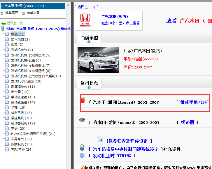Open 汽车防盗及中央控制门锁系统设定 link
The image size is (212, 169).
pyautogui.click(x=126, y=149)
